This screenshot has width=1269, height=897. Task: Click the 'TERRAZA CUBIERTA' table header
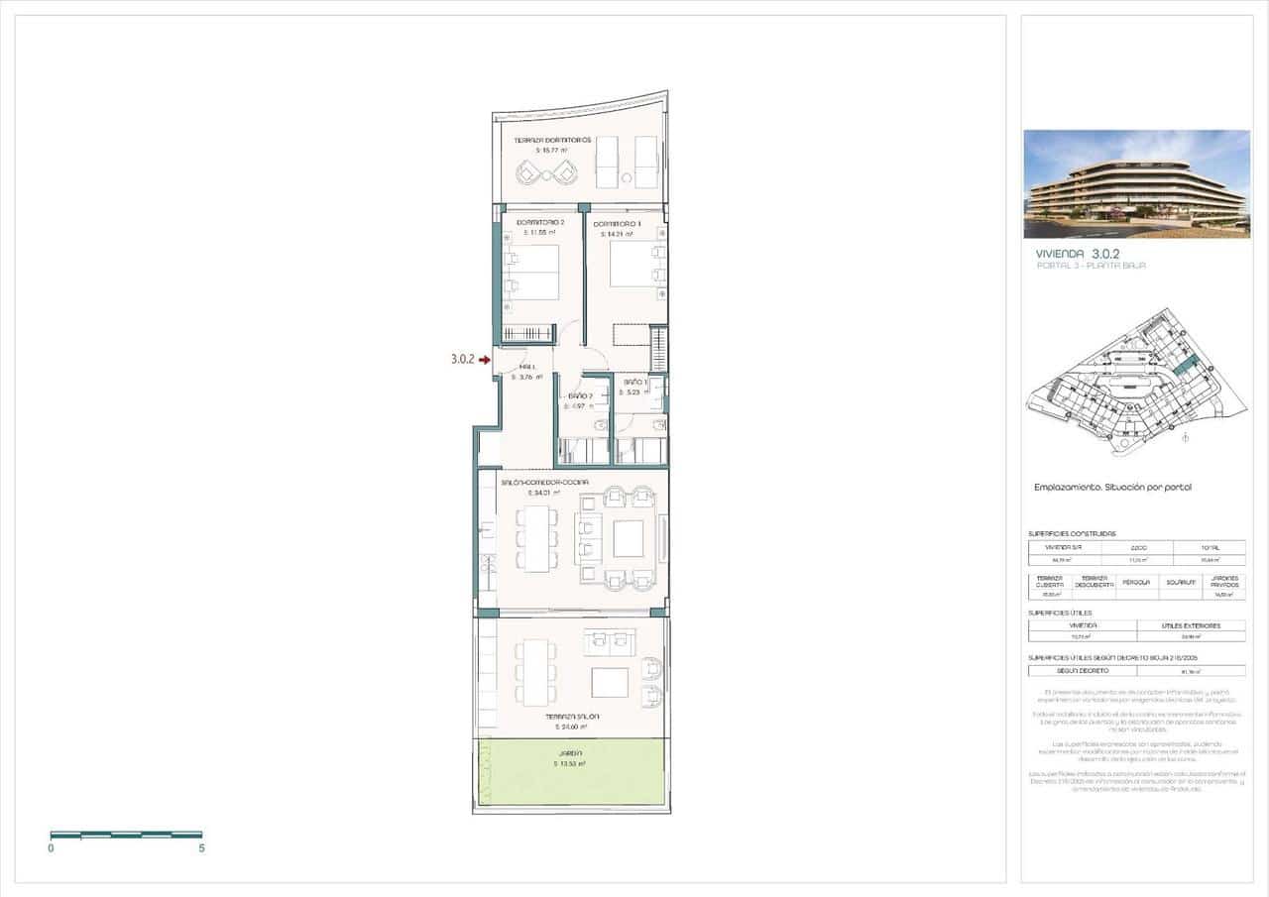pyautogui.click(x=1051, y=581)
